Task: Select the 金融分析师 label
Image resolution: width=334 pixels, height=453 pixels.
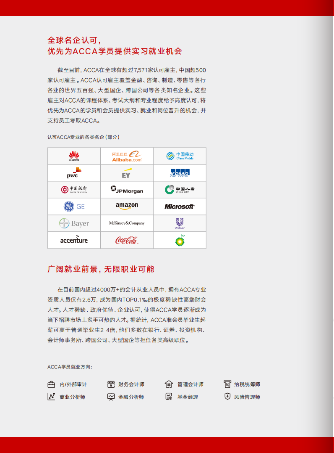Action: [x=131, y=397]
